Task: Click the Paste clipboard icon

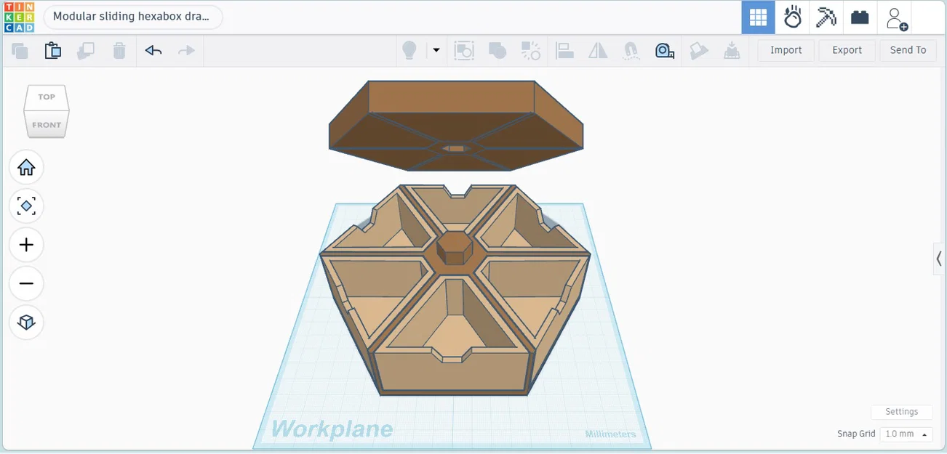Action: click(x=53, y=51)
